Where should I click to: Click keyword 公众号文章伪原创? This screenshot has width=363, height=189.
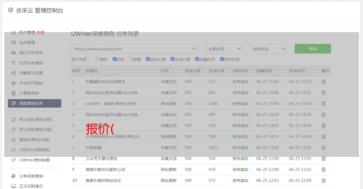pyautogui.click(x=101, y=159)
